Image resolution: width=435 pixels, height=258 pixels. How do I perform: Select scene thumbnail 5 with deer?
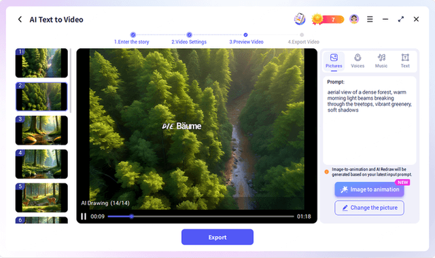pyautogui.click(x=41, y=198)
